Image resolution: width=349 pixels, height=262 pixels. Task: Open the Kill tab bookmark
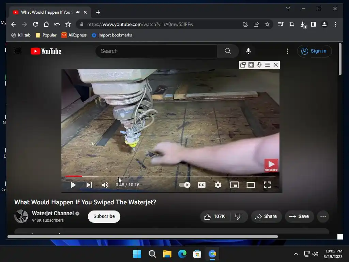[x=21, y=35]
